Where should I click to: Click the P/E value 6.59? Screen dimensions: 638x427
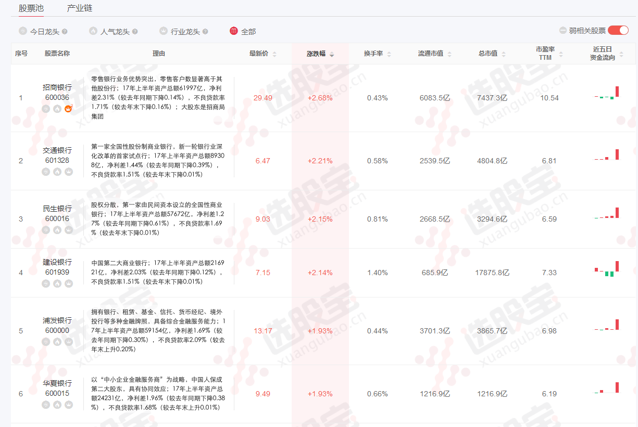pyautogui.click(x=549, y=219)
